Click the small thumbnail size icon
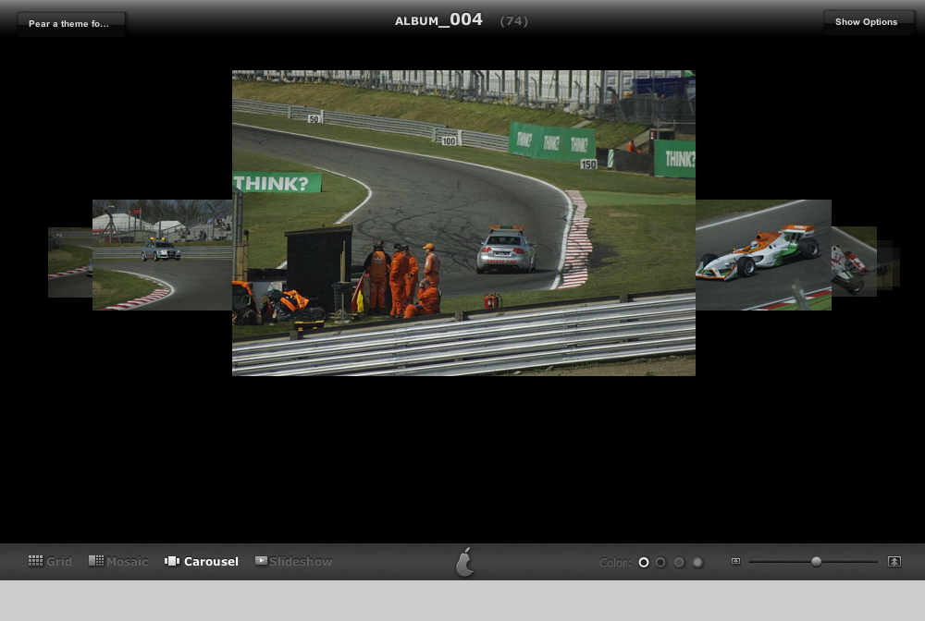Screen dimensions: 925x621 pos(735,562)
